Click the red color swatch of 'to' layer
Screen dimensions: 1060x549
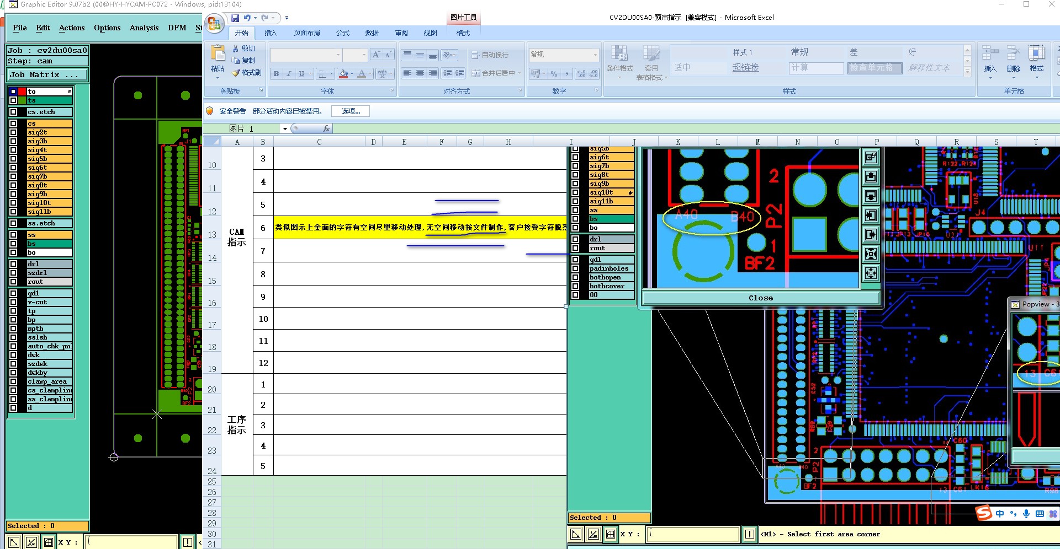[22, 91]
